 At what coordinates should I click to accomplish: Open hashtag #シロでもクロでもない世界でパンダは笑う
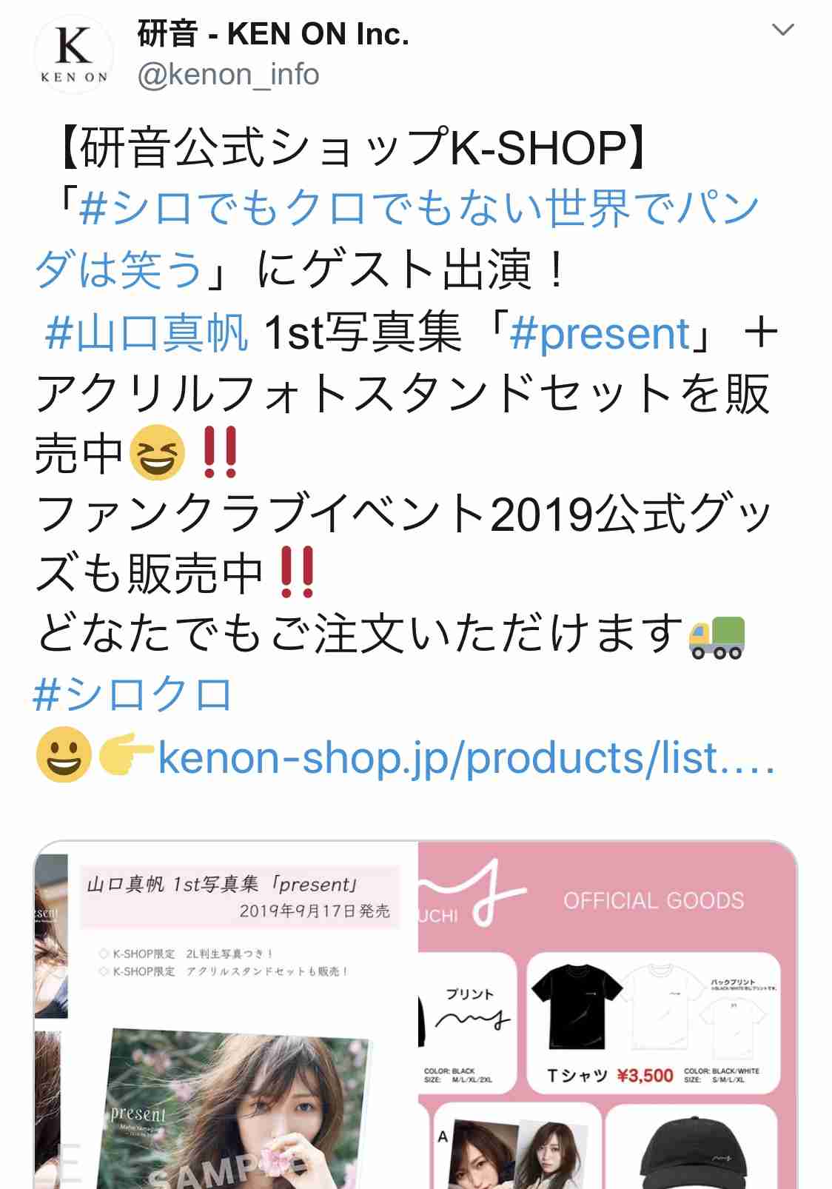coord(397,238)
